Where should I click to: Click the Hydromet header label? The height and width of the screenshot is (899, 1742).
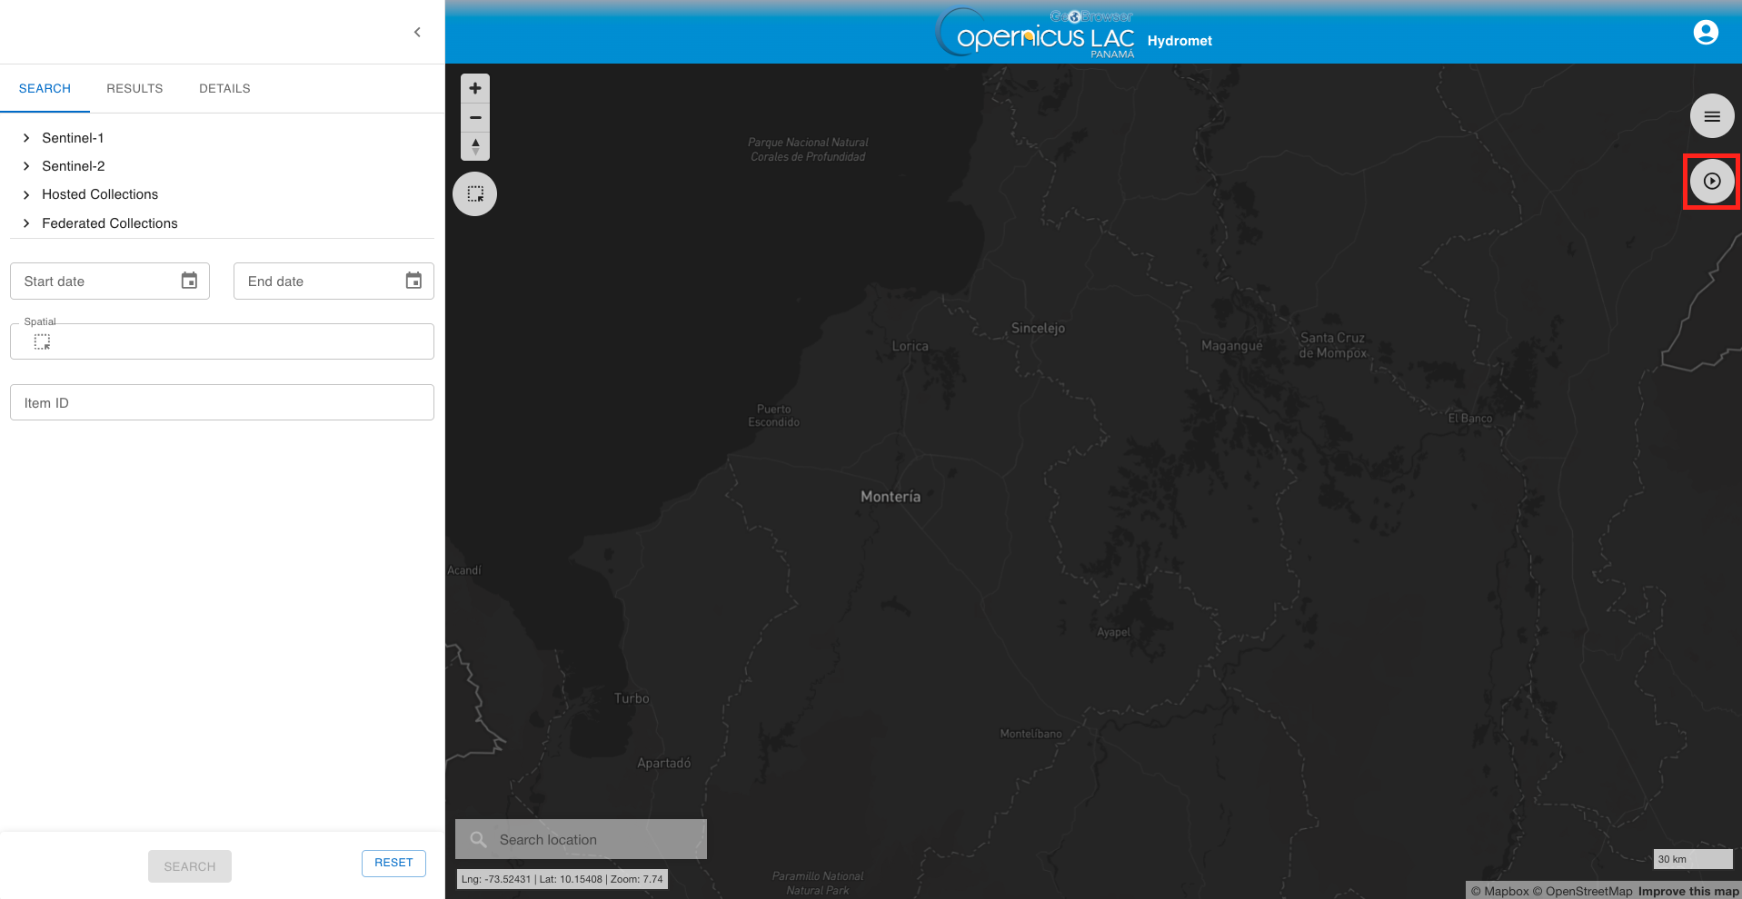click(x=1180, y=41)
